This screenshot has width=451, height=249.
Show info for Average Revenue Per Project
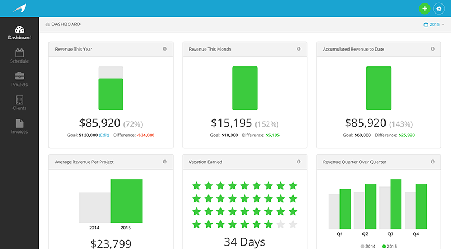(165, 162)
